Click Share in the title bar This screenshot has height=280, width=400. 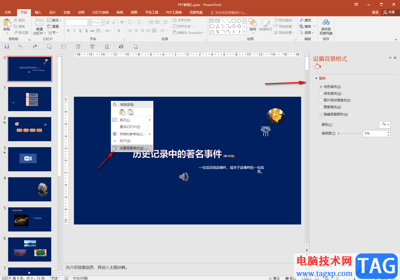click(x=389, y=12)
